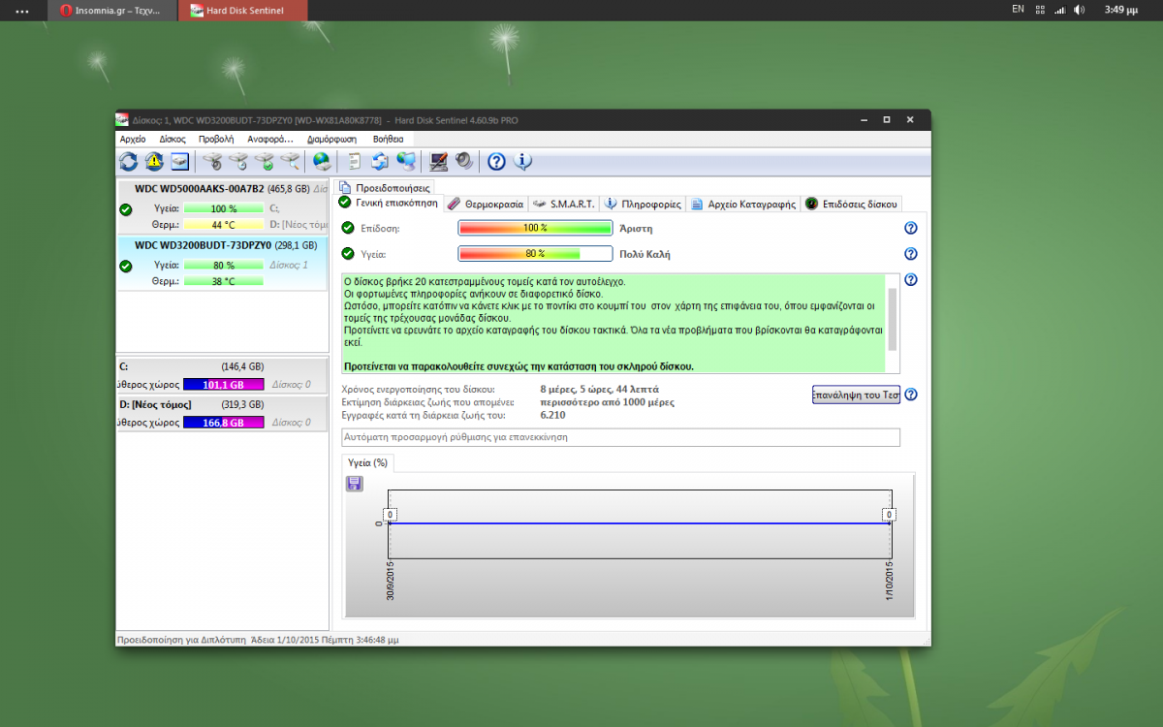Click the disk with green checkmark icon
The image size is (1163, 727).
(264, 162)
